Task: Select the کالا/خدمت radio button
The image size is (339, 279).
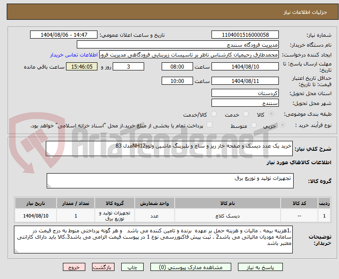Action: point(214,114)
